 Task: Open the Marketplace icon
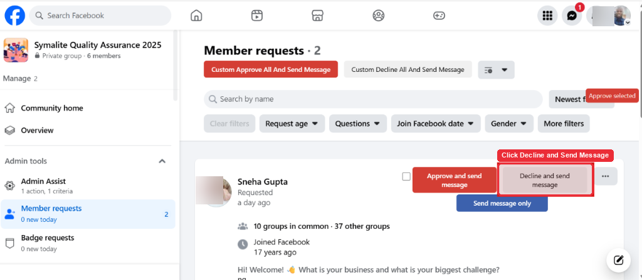coord(318,16)
